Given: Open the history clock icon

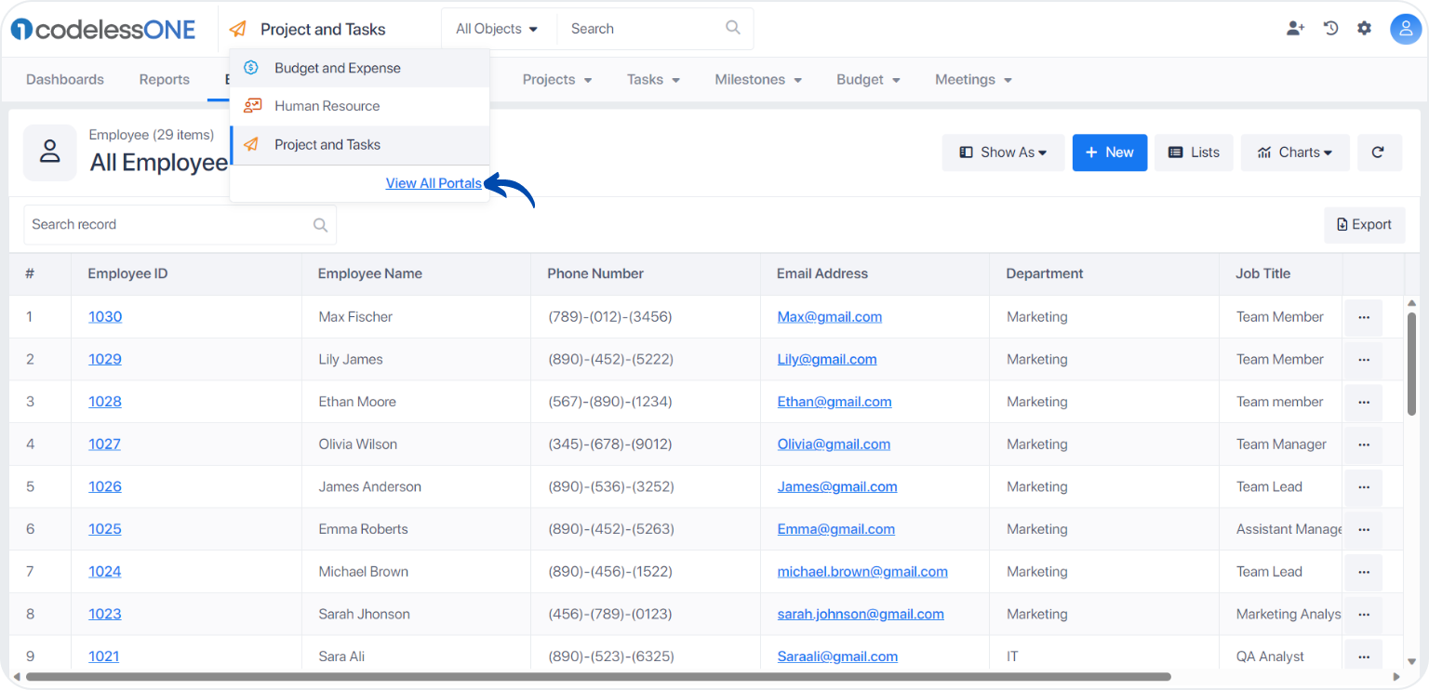Looking at the screenshot, I should 1330,28.
